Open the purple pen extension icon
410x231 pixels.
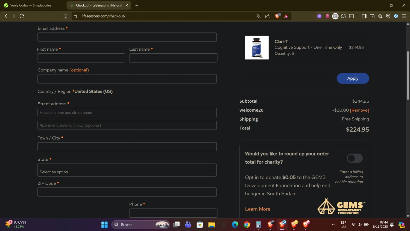[319, 16]
